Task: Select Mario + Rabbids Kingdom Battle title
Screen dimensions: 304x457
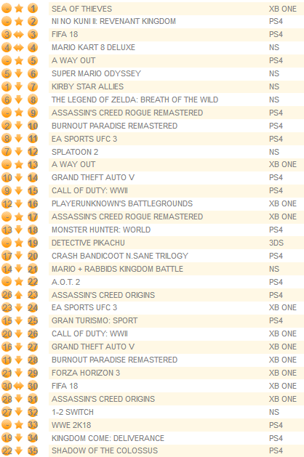Action: (x=117, y=269)
